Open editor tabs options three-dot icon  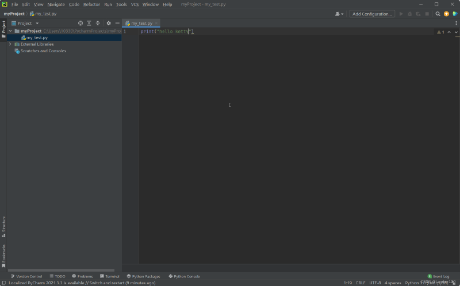pos(456,23)
